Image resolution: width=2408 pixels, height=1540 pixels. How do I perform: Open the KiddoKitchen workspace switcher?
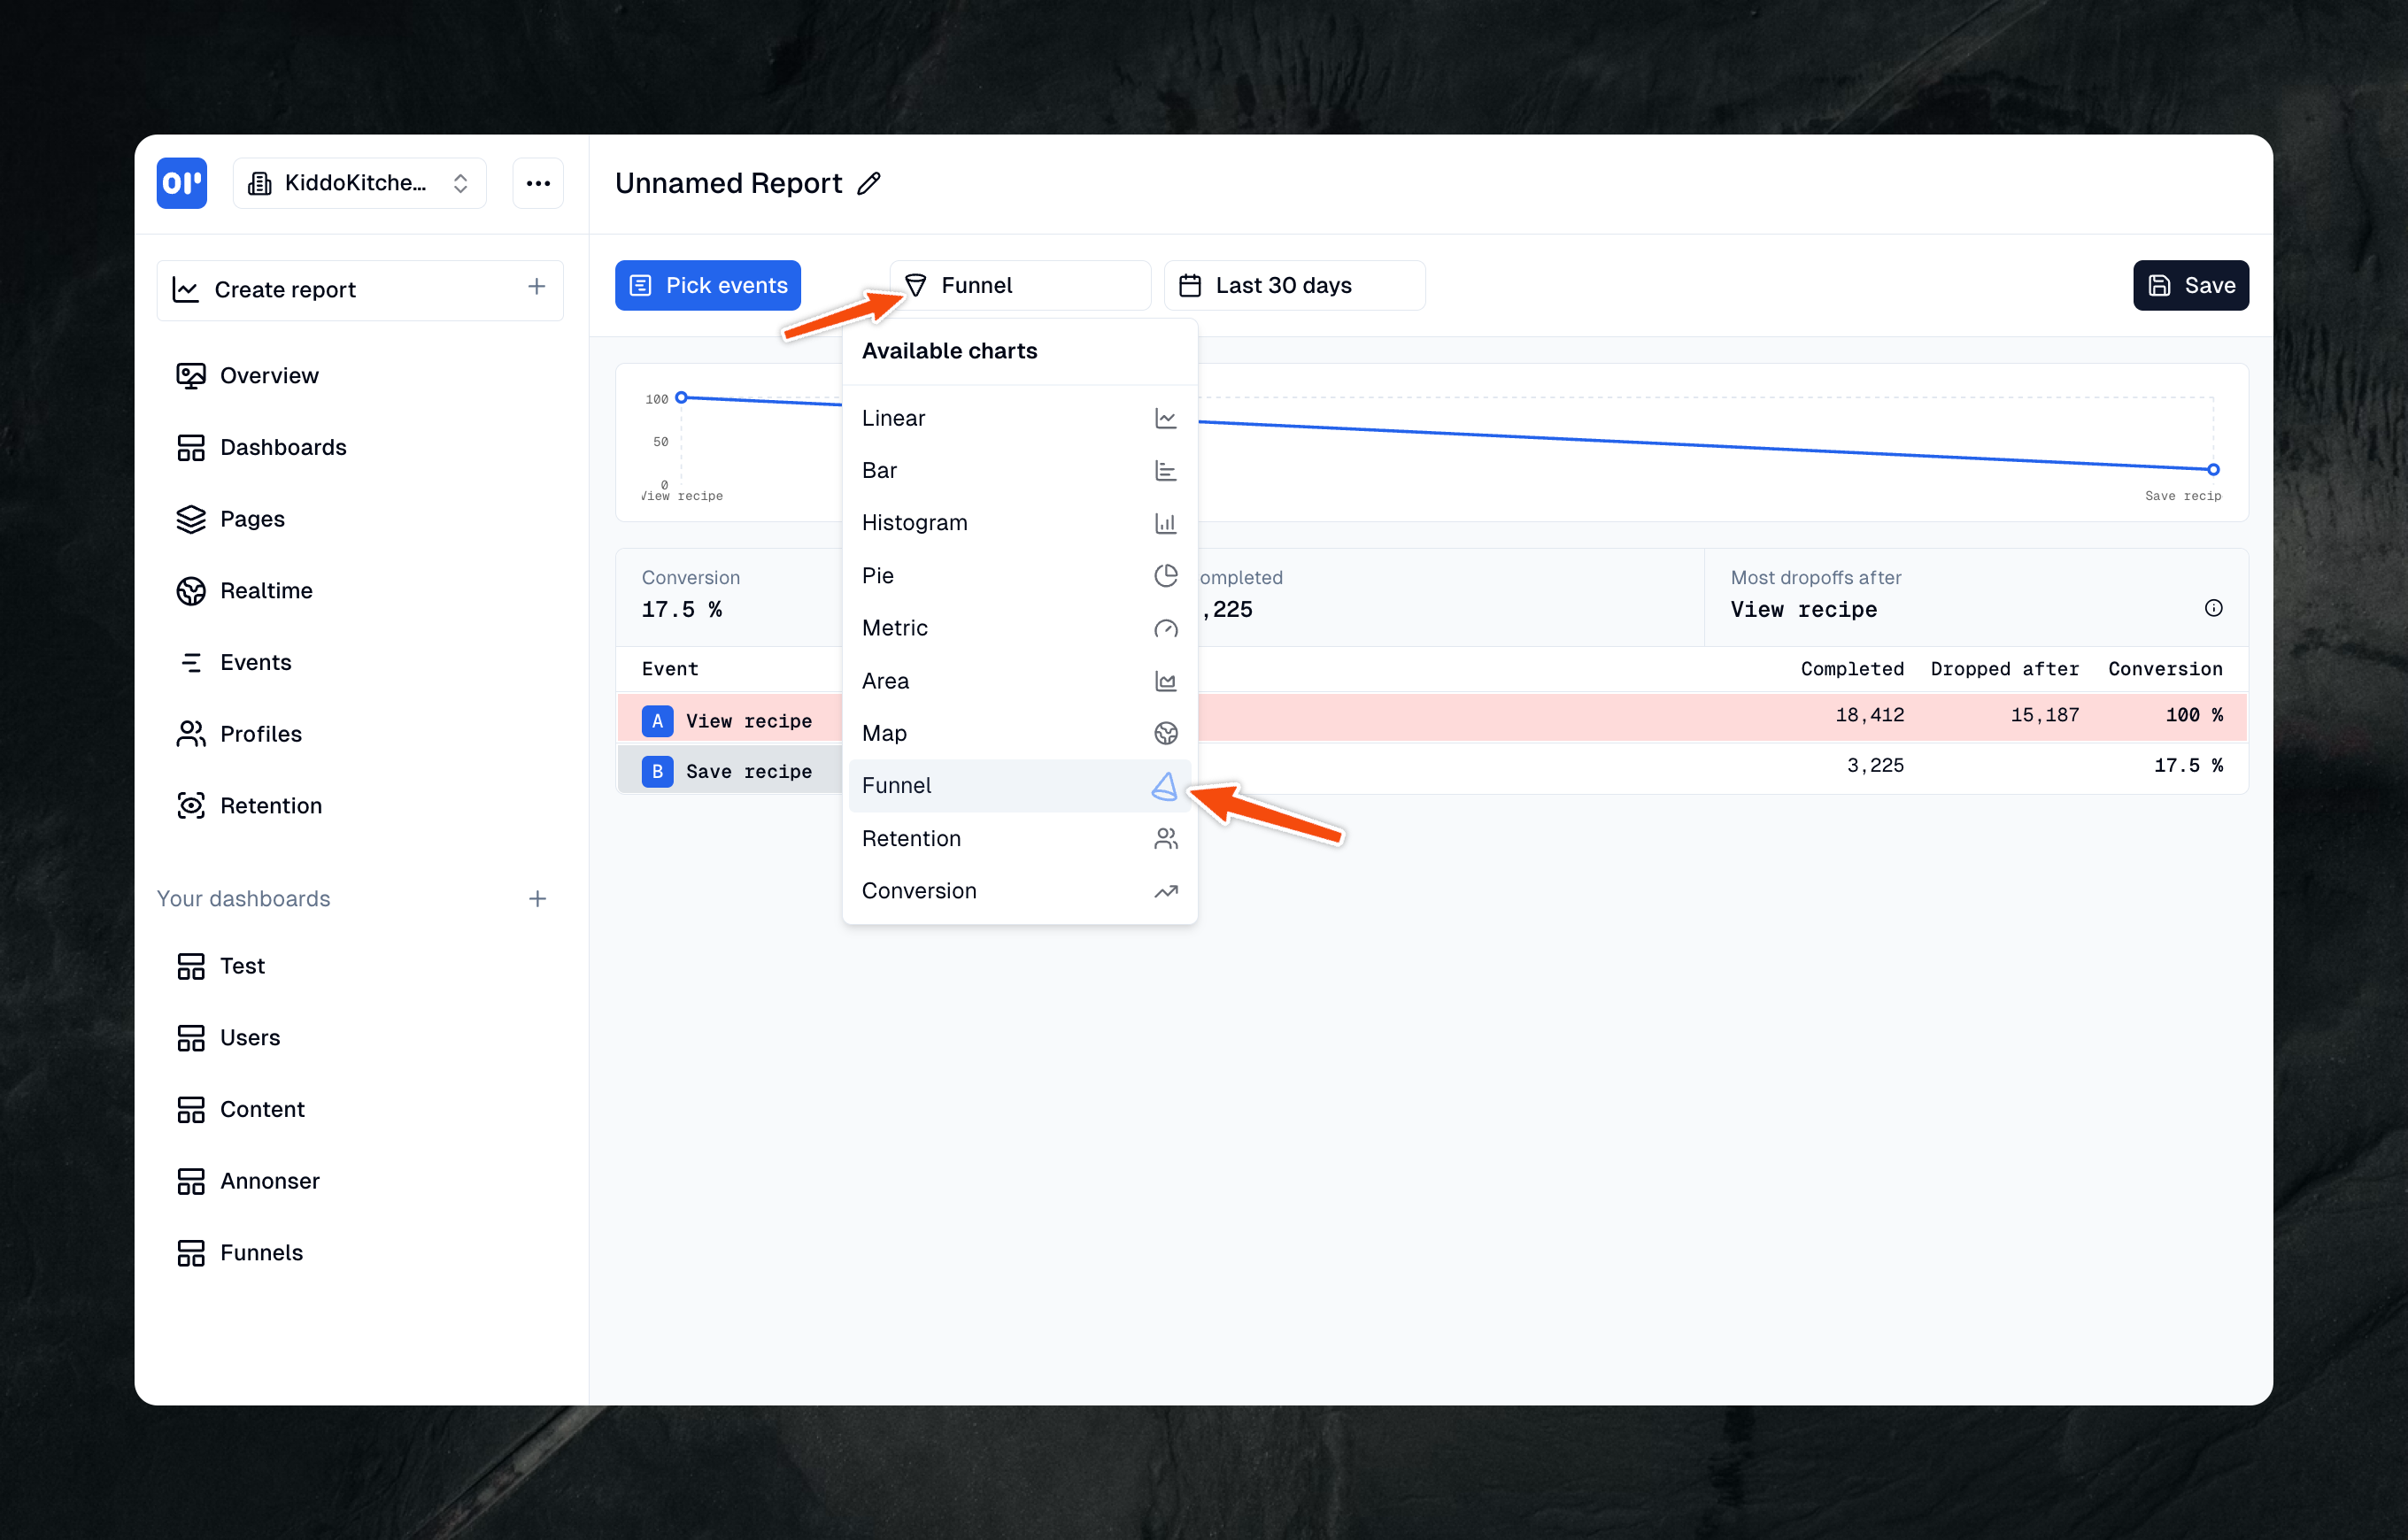[x=359, y=183]
